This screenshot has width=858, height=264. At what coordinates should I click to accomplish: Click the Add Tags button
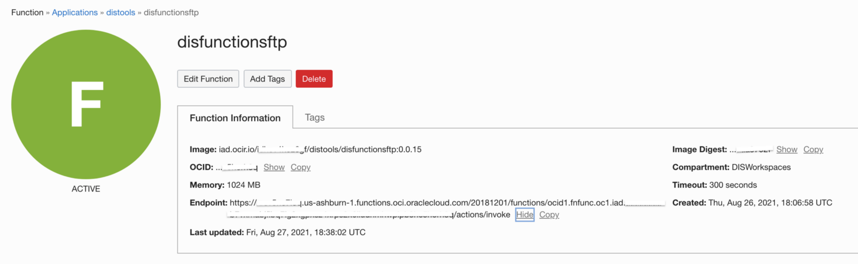point(267,79)
